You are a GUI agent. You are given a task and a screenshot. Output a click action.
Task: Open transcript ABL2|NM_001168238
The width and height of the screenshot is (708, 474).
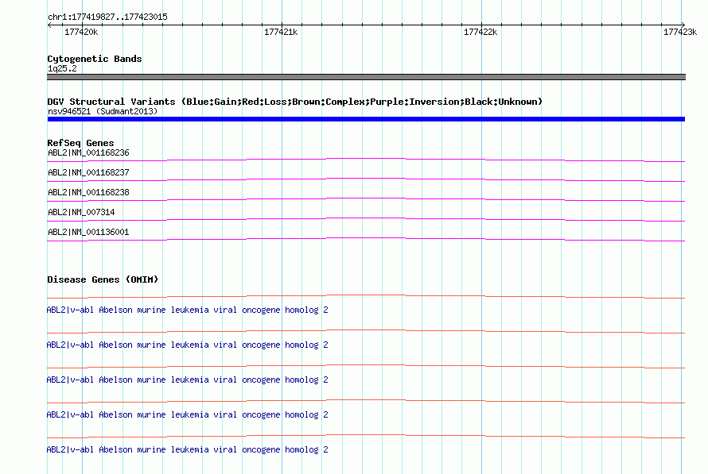(x=88, y=192)
